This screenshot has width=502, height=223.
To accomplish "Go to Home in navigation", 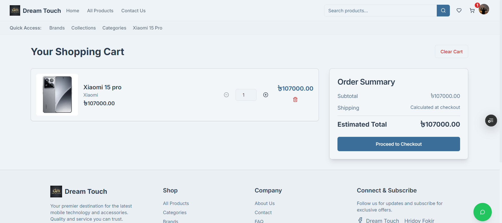I will [x=73, y=11].
